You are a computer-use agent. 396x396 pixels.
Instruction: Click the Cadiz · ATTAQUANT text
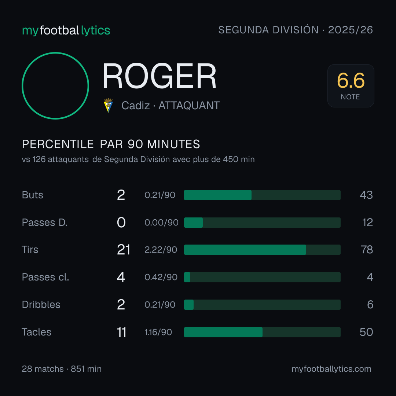(x=170, y=106)
